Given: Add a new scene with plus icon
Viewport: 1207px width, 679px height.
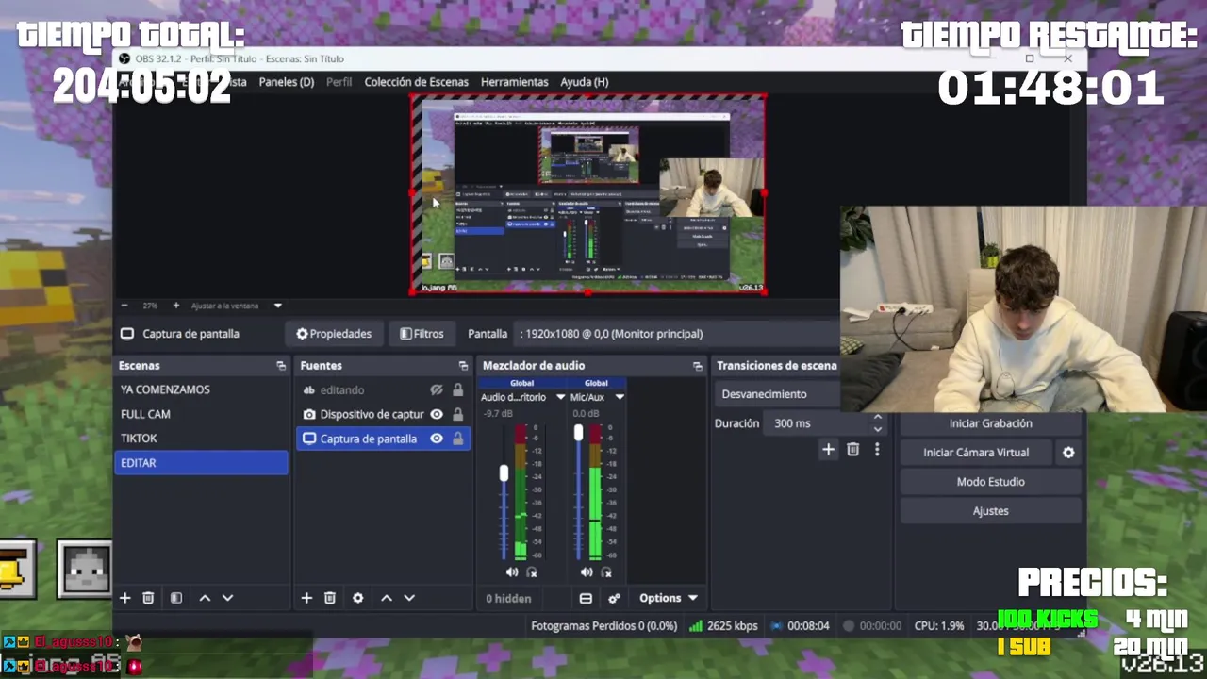Looking at the screenshot, I should coord(124,598).
